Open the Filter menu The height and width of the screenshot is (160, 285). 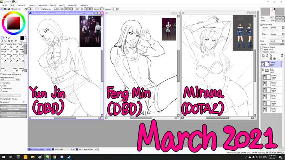point(52,5)
